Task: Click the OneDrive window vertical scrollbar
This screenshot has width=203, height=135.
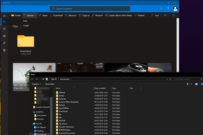Action: point(178,45)
